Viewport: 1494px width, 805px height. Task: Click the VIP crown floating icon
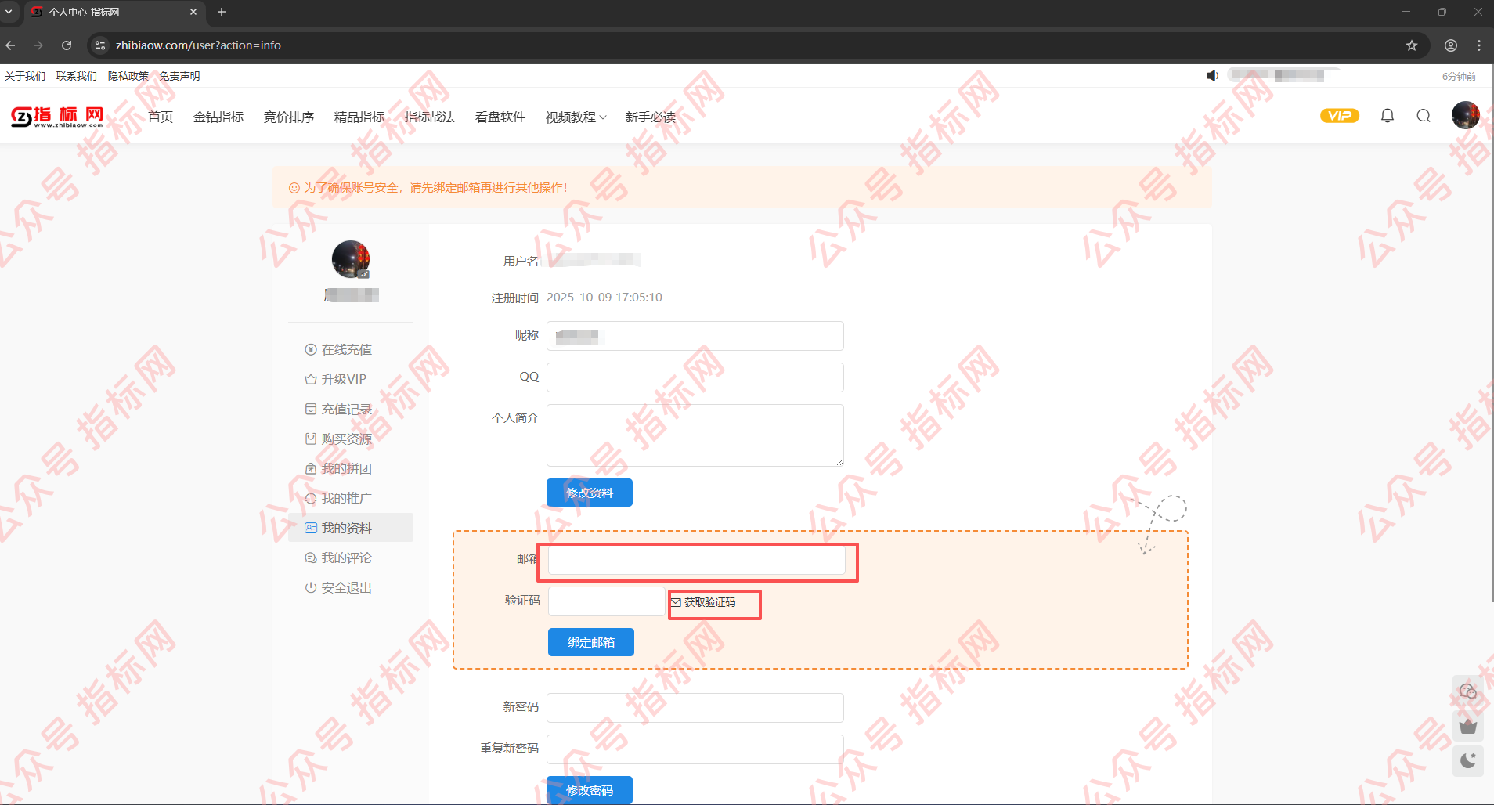[x=1467, y=726]
